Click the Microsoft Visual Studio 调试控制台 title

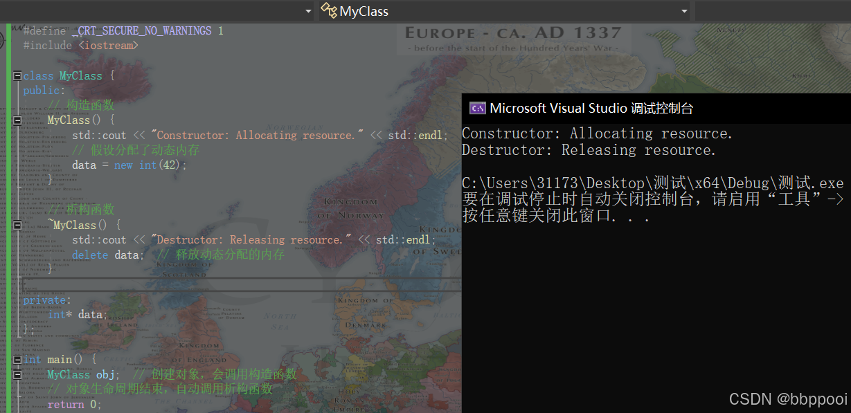click(591, 108)
